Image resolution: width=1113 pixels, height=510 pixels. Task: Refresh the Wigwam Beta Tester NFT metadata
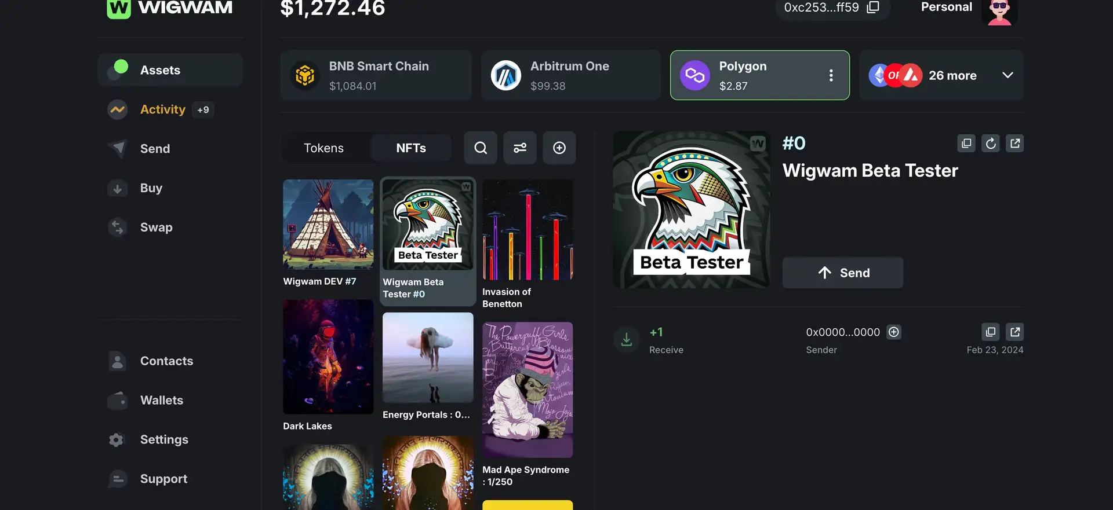point(991,144)
